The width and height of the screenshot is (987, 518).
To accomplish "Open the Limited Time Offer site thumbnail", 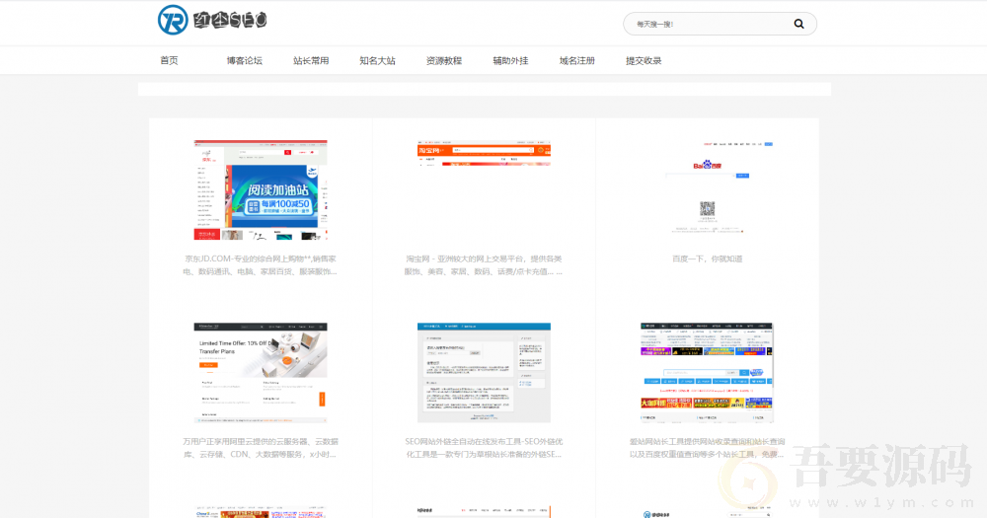I will [x=261, y=372].
